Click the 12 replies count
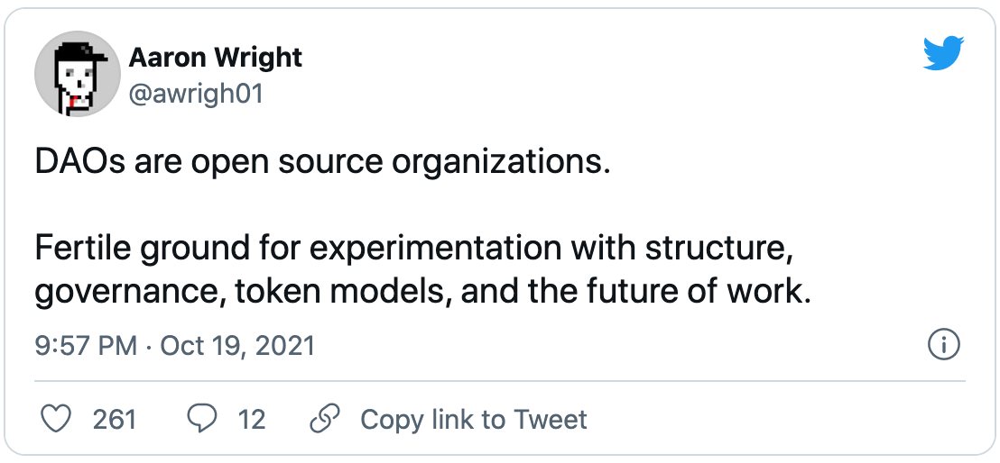 pos(251,419)
